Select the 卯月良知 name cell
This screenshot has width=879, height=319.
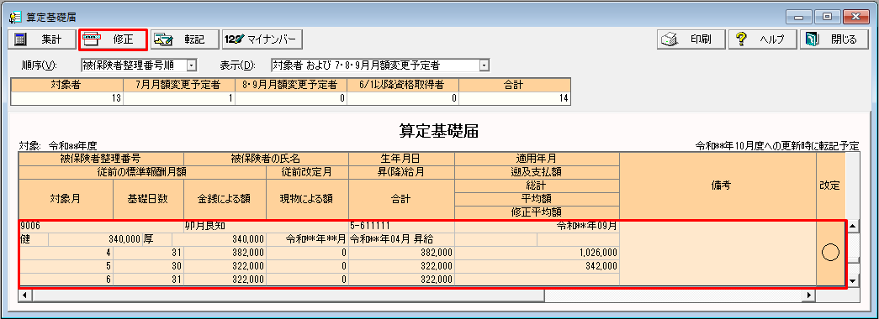[267, 227]
